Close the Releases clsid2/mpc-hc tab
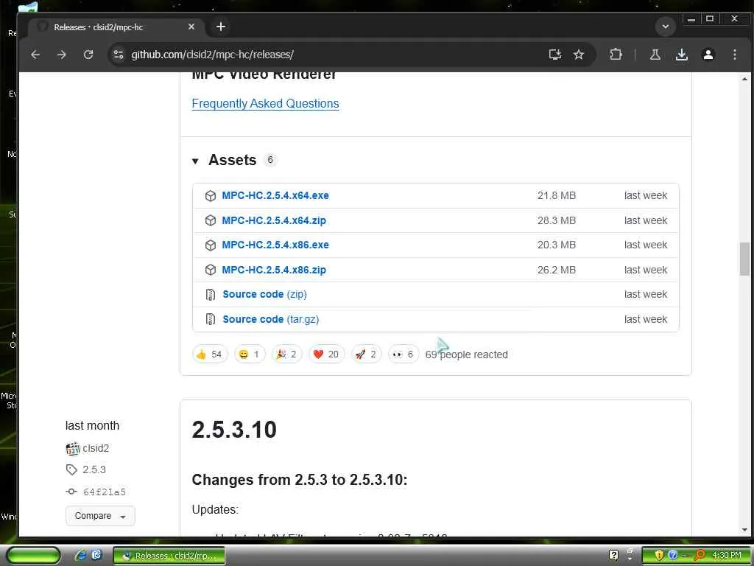Screen dimensions: 754x566 (x=191, y=27)
